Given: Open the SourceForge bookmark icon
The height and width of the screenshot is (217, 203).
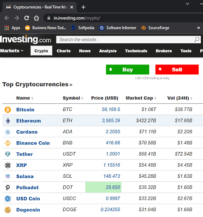Looking at the screenshot, I should click(x=143, y=28).
